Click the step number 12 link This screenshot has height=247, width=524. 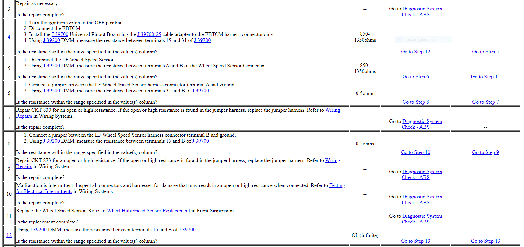[9, 235]
